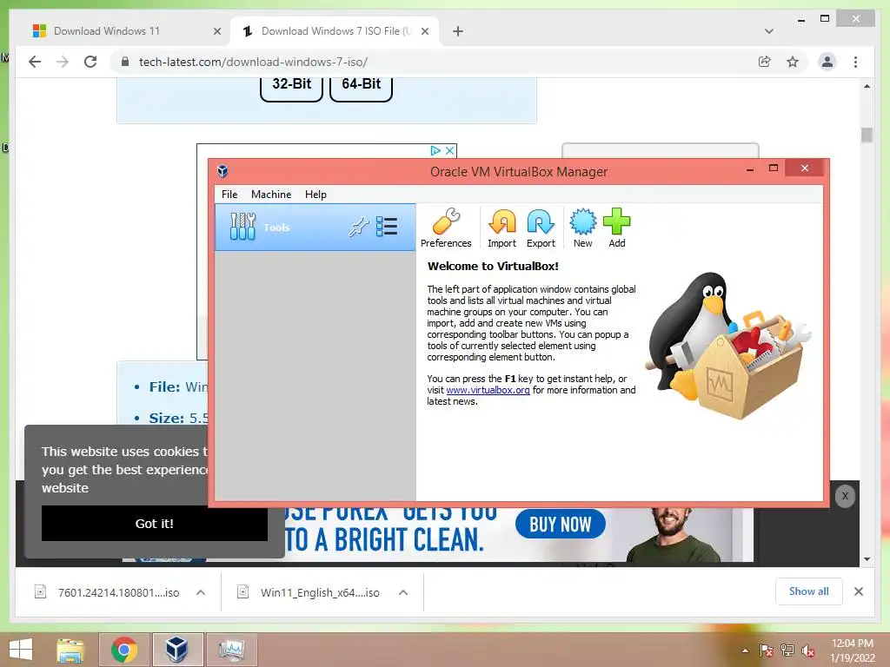Create a New virtual machine
This screenshot has height=667, width=890.
tap(582, 228)
